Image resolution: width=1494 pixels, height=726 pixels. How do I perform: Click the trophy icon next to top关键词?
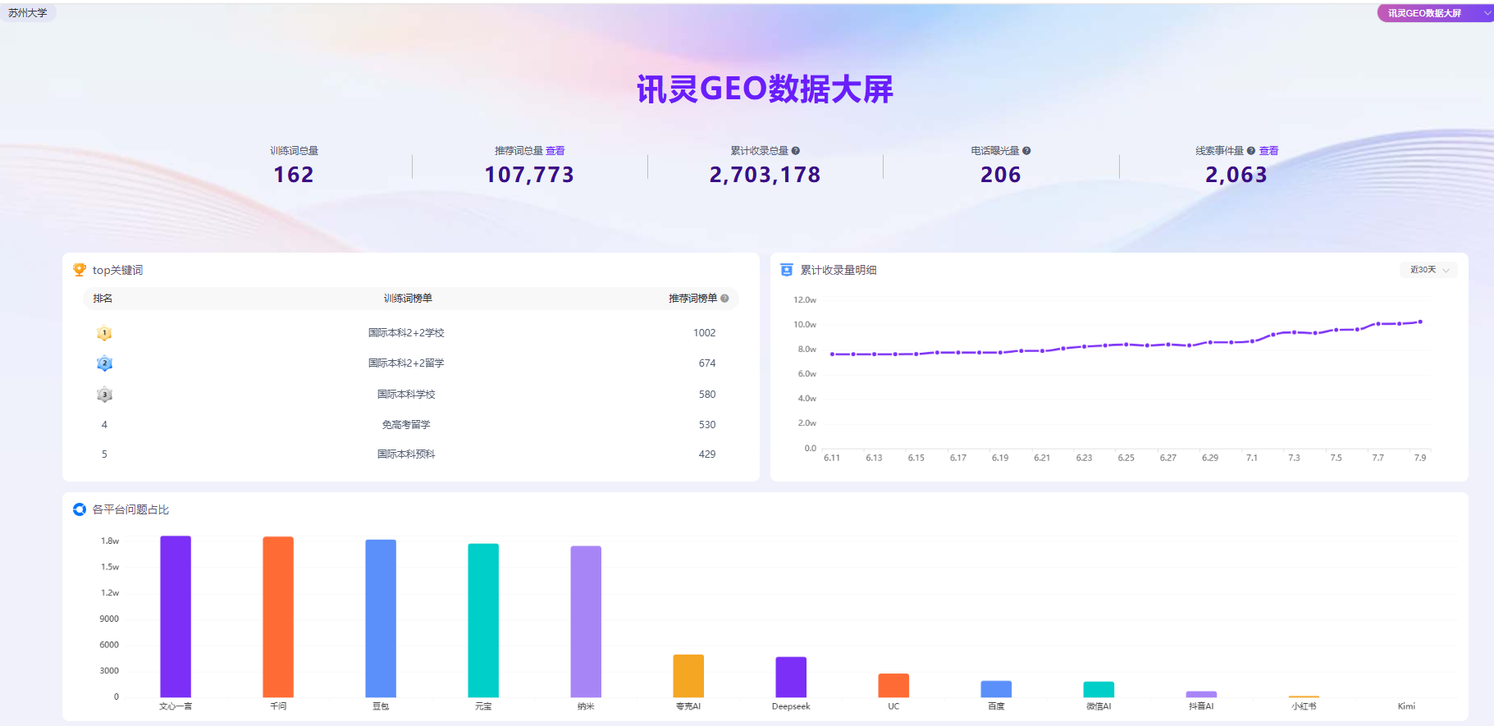click(80, 270)
